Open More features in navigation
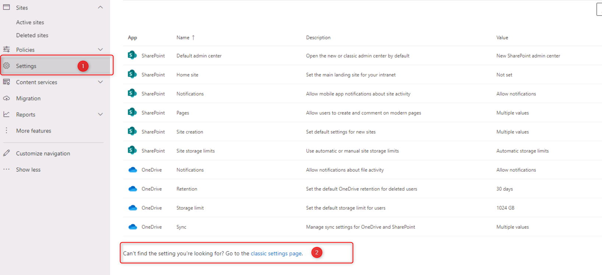Image resolution: width=602 pixels, height=275 pixels. tap(34, 131)
